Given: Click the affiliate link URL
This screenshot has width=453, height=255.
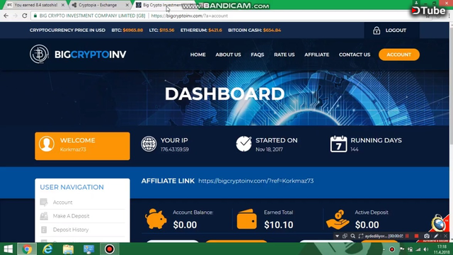Looking at the screenshot, I should click(x=256, y=181).
